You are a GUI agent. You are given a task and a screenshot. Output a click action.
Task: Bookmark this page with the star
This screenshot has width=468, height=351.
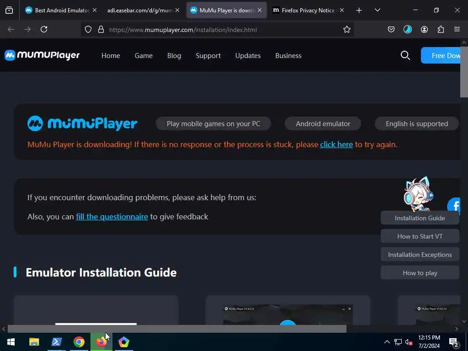346,30
